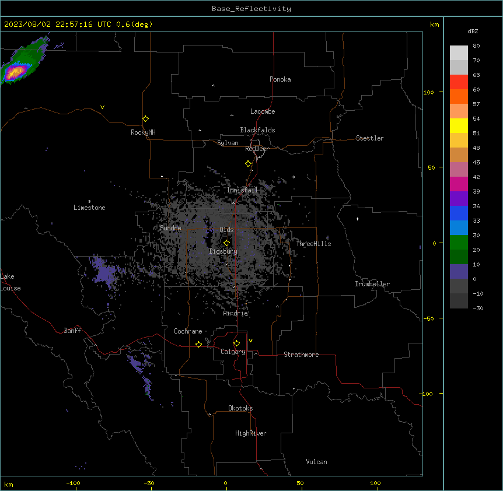Click the Blackfalds label

tap(257, 130)
